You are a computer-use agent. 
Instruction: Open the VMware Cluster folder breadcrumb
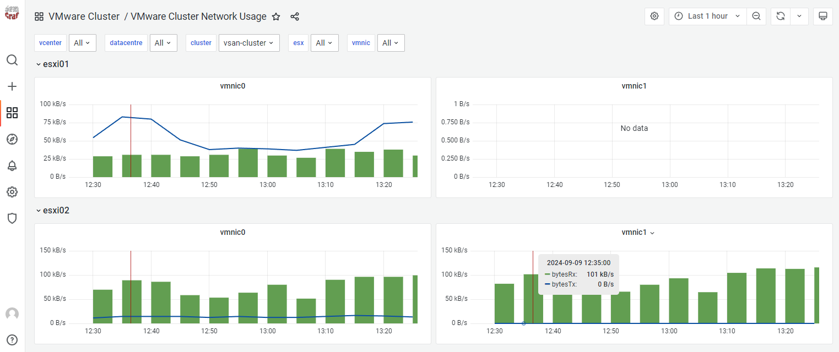tap(84, 16)
